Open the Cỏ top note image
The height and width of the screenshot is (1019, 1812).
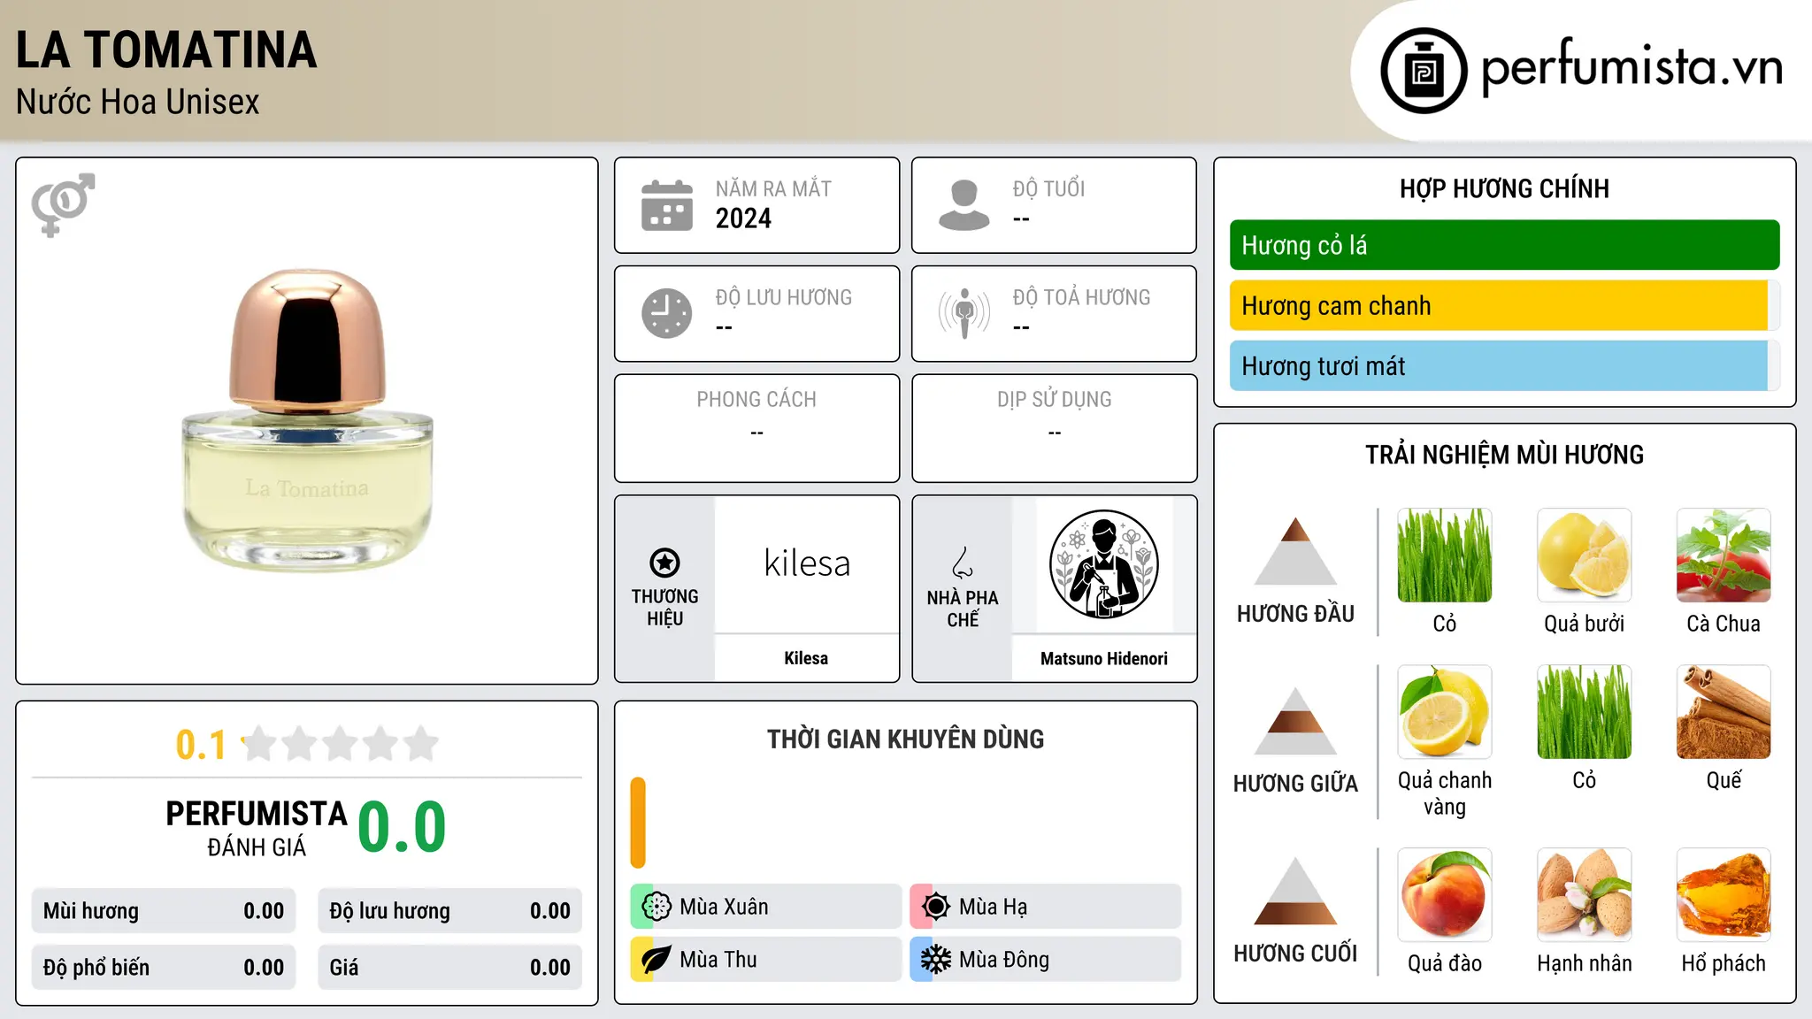click(1445, 555)
